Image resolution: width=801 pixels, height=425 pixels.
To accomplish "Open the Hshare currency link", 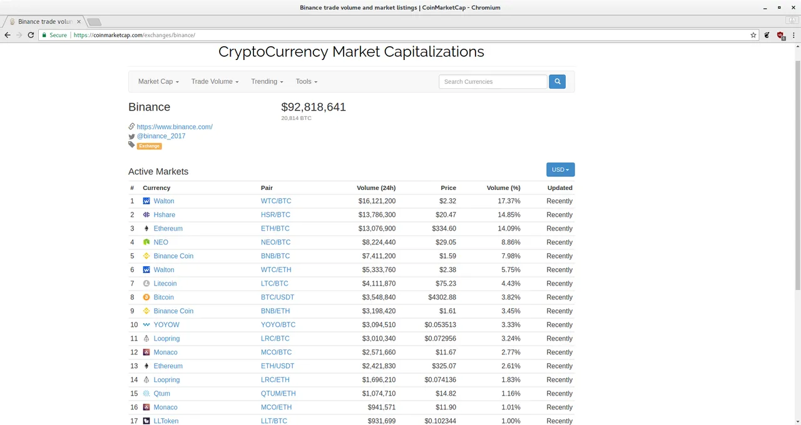I will [164, 215].
